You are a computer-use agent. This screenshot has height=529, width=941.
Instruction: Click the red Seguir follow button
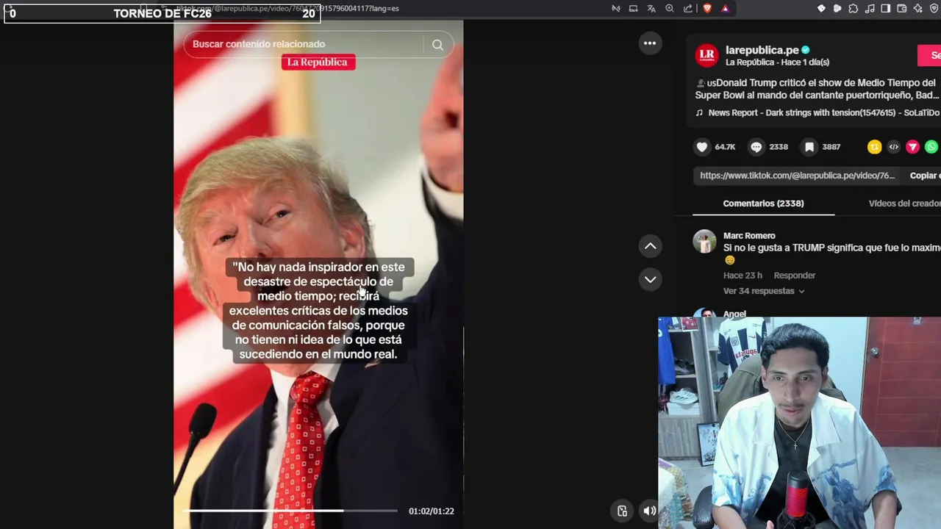(x=929, y=55)
